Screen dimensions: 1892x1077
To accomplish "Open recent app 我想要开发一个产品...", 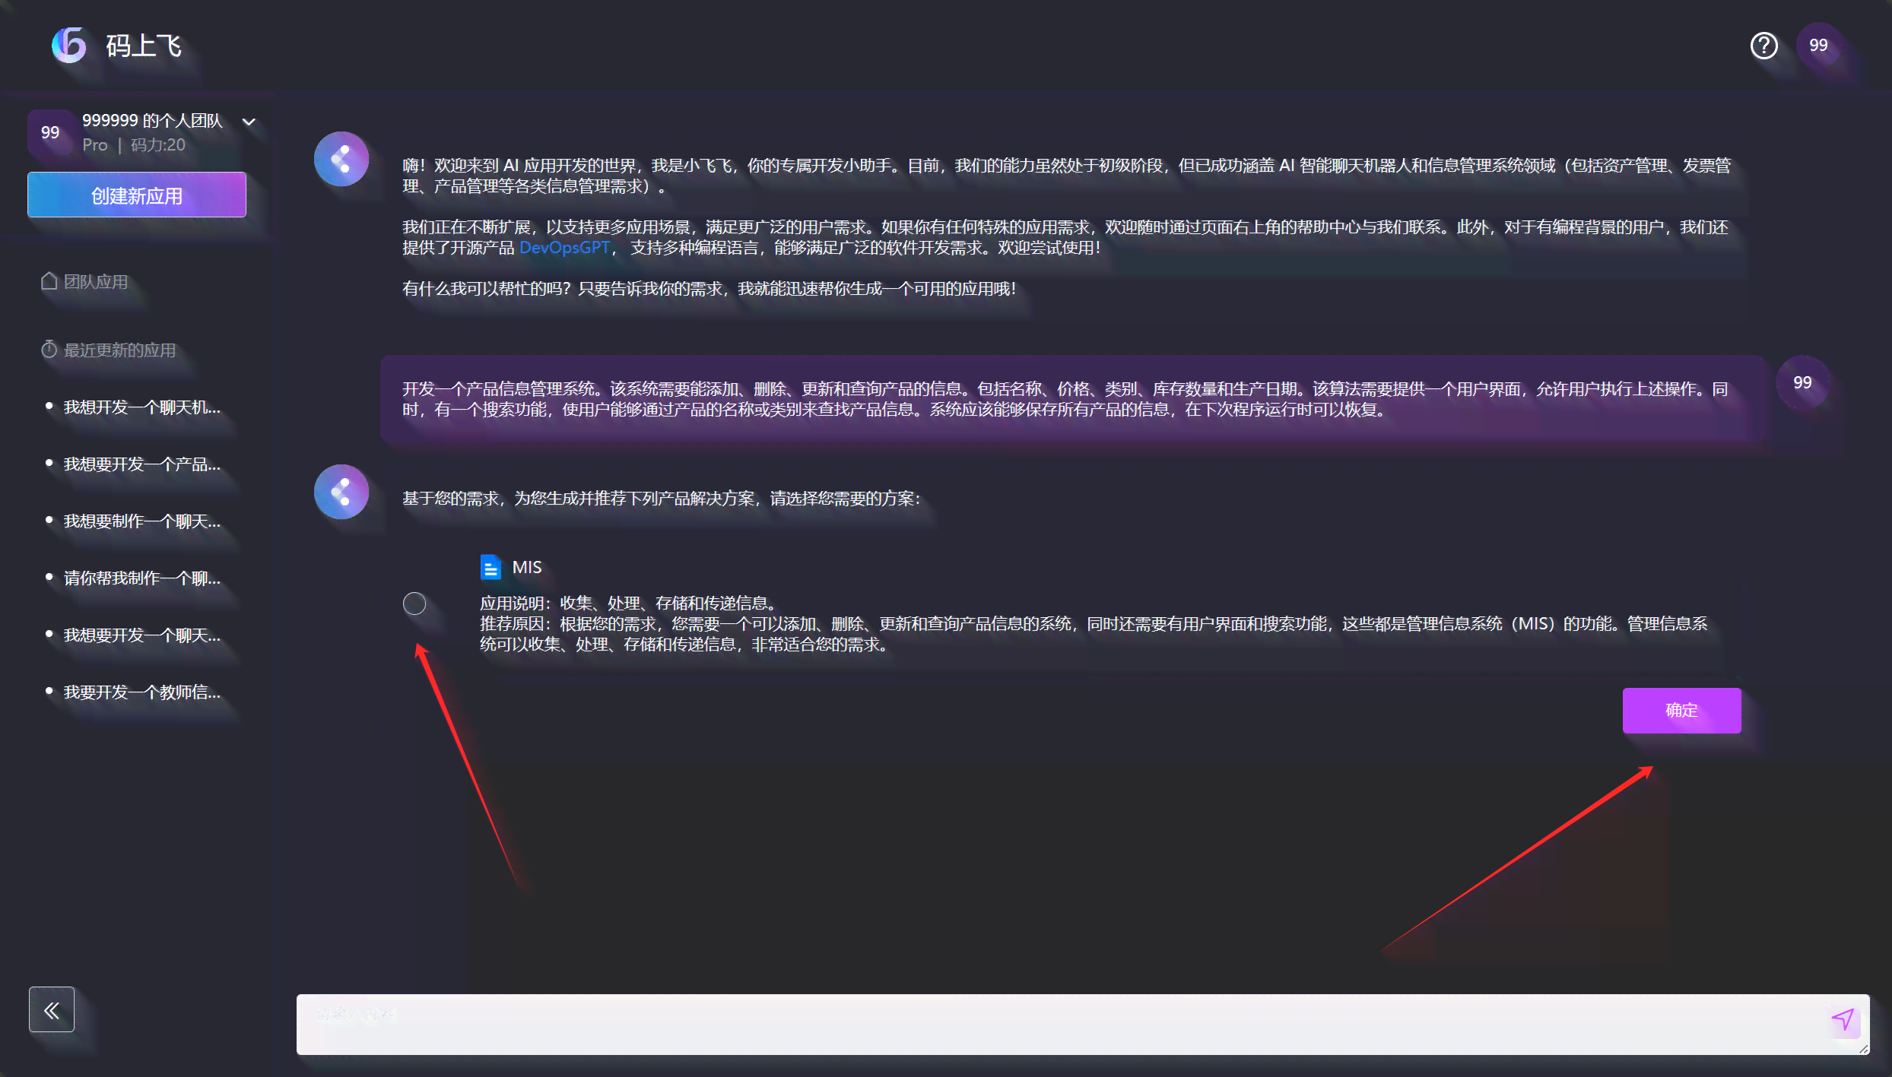I will pyautogui.click(x=141, y=464).
